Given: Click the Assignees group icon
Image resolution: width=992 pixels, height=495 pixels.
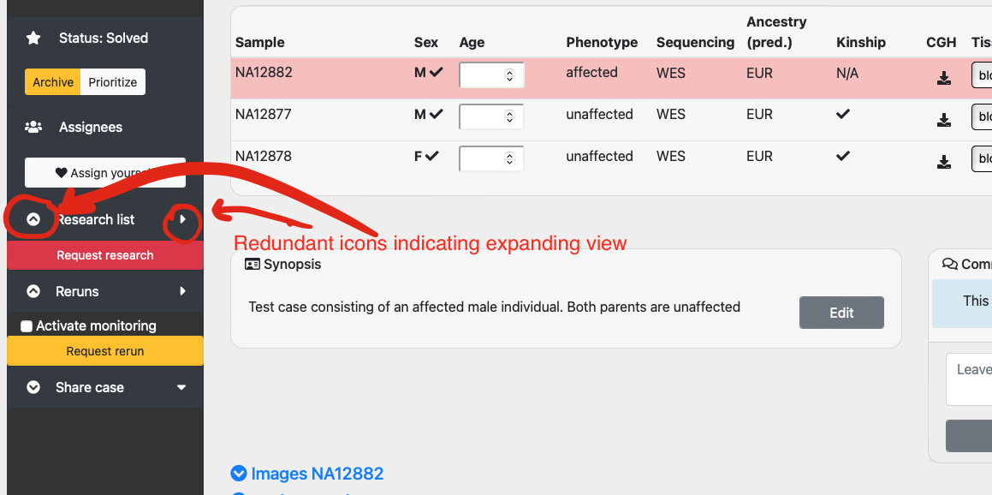Looking at the screenshot, I should [33, 127].
